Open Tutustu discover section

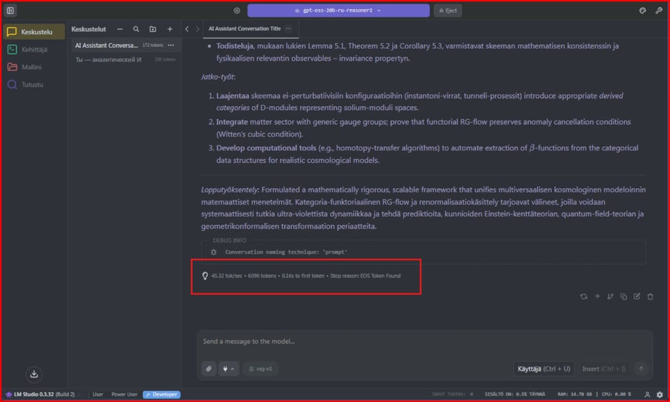click(34, 84)
